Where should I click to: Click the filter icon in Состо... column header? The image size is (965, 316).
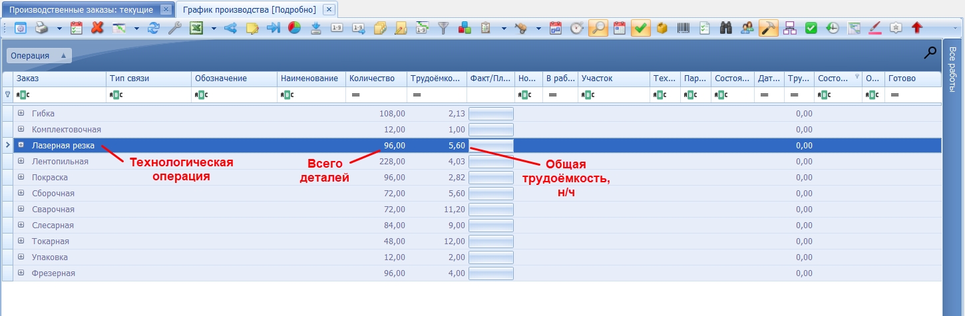click(x=857, y=76)
